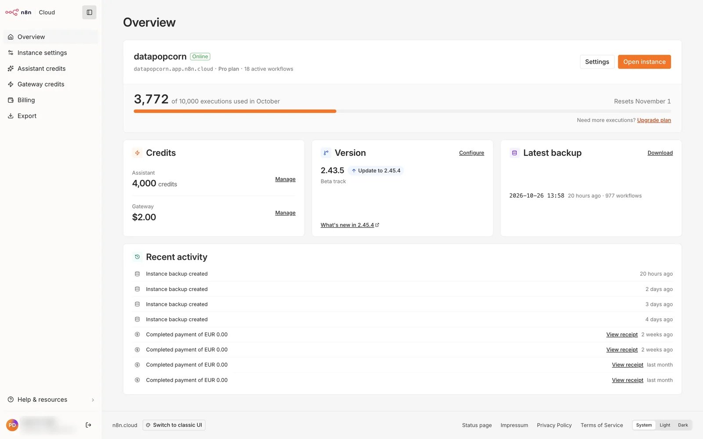The image size is (703, 439).
Task: Click Manage for Assistant credits
Action: (x=285, y=179)
